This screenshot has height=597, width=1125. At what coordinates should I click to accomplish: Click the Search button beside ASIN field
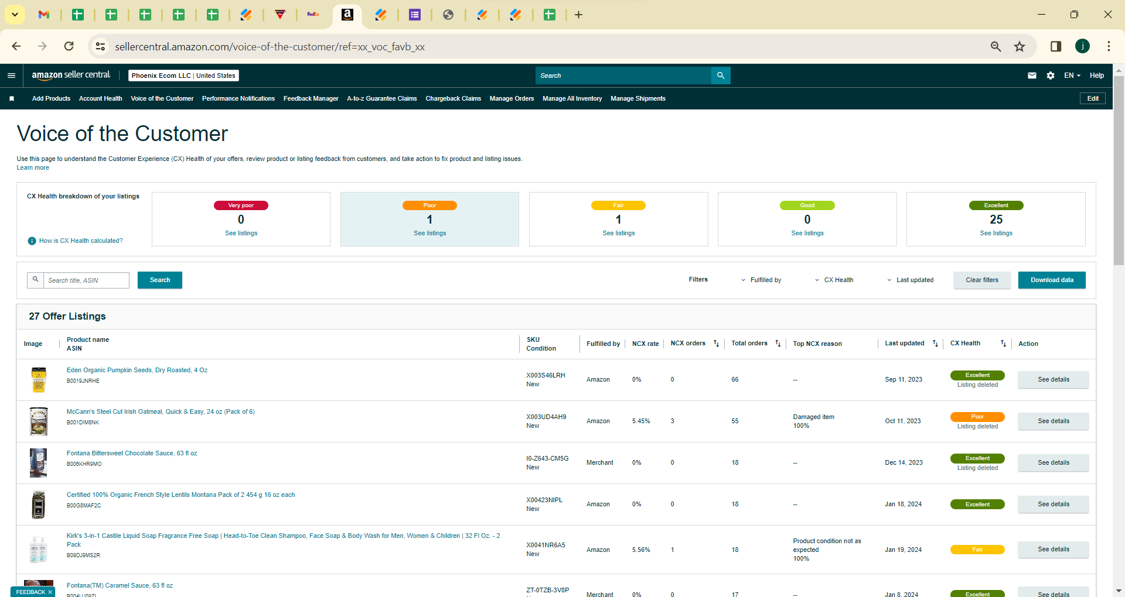[160, 280]
